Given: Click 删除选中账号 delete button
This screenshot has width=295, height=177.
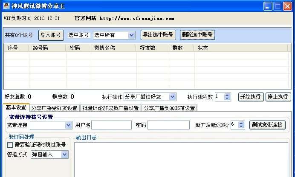Looking at the screenshot, I should (x=197, y=35).
